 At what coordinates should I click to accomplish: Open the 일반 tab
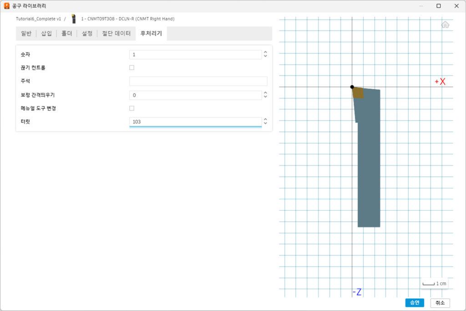[x=26, y=33]
